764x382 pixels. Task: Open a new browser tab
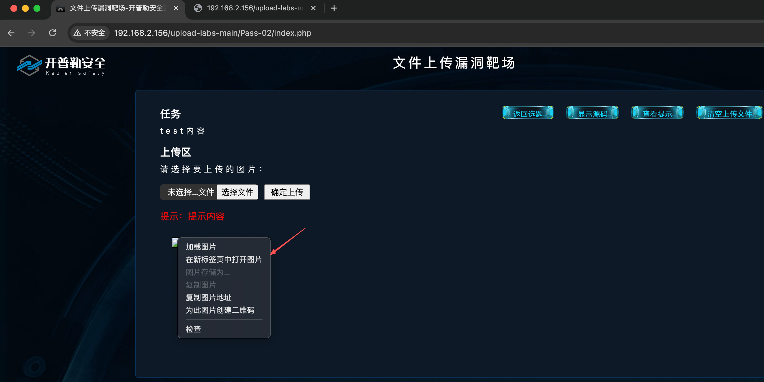click(x=334, y=8)
